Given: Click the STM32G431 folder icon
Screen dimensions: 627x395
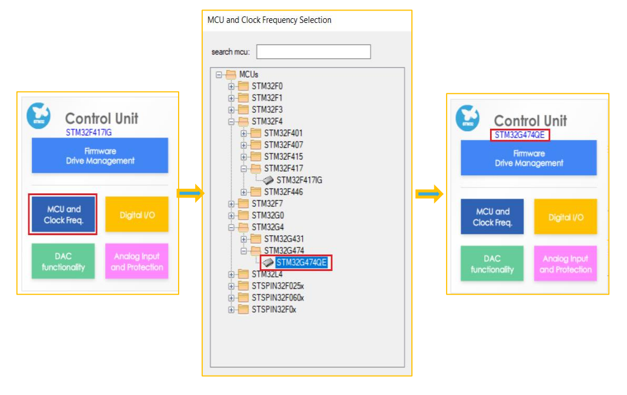Looking at the screenshot, I should tap(256, 239).
